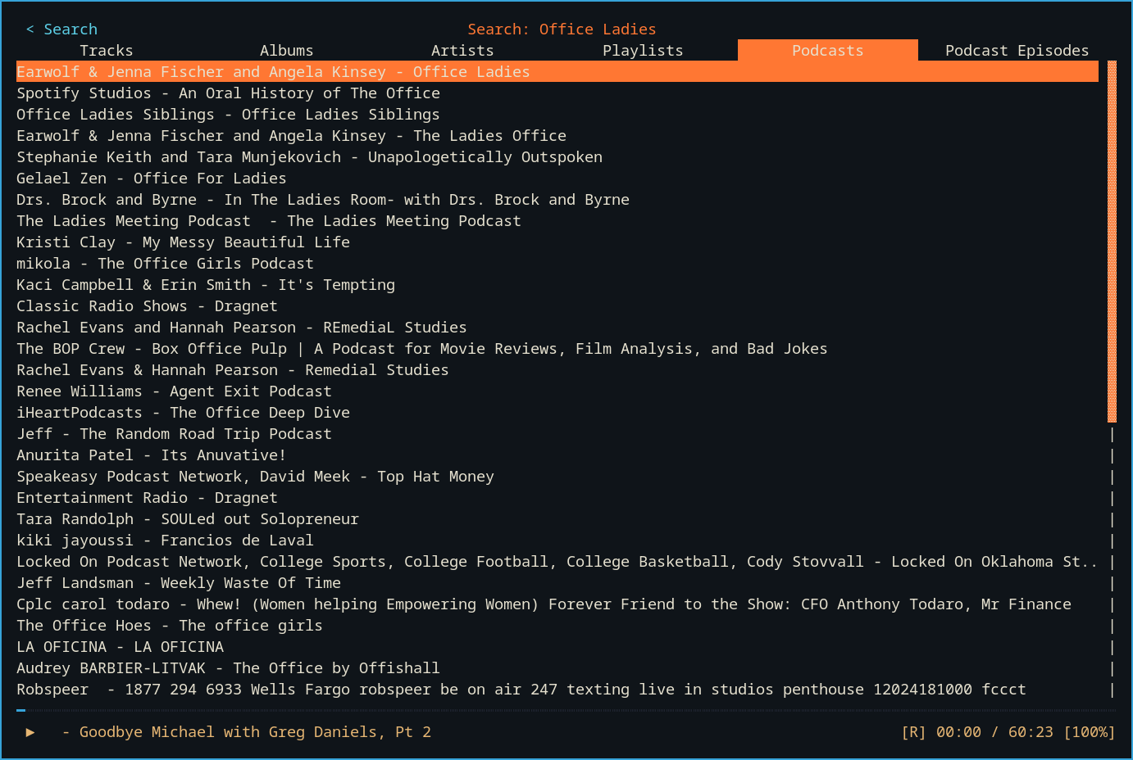
Task: Open the Artists tab
Action: (x=462, y=50)
